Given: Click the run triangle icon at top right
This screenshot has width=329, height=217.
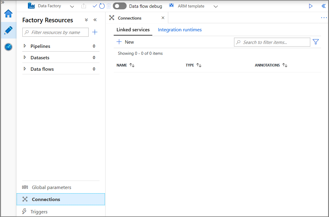Looking at the screenshot, I should 311,6.
